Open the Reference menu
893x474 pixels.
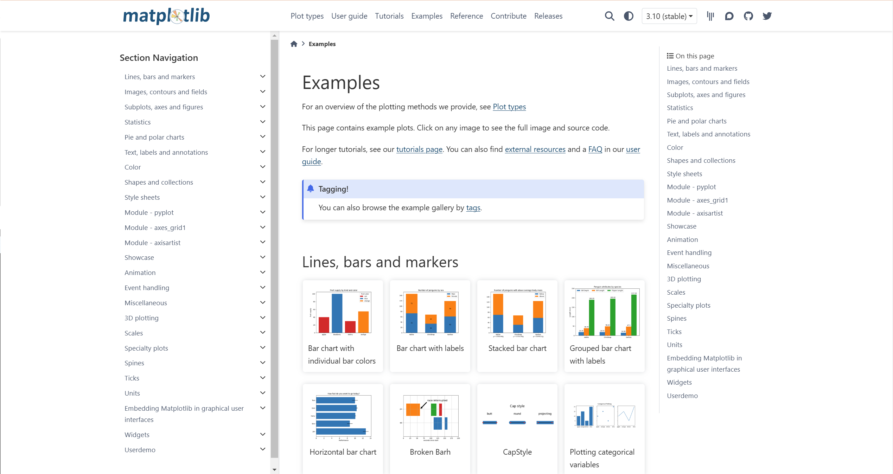tap(466, 16)
